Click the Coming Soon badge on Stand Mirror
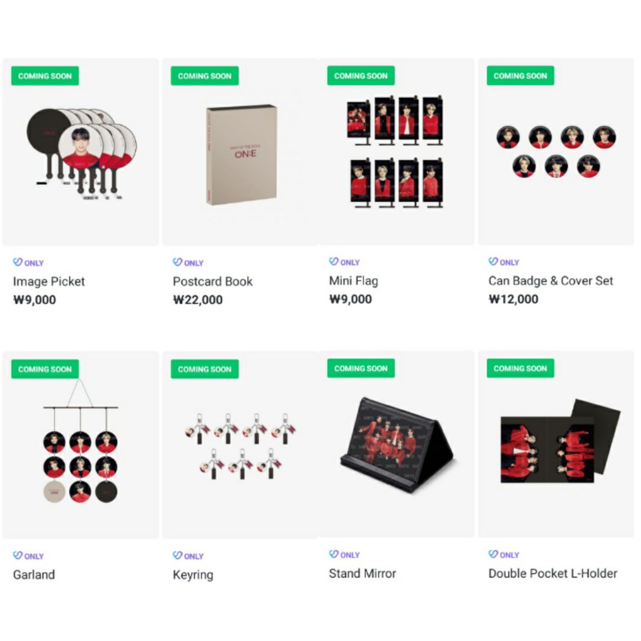The width and height of the screenshot is (641, 641). pos(361,368)
